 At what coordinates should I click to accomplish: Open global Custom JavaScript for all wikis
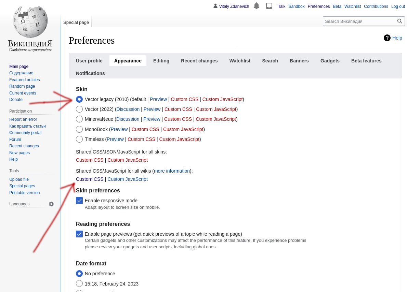coord(128,179)
